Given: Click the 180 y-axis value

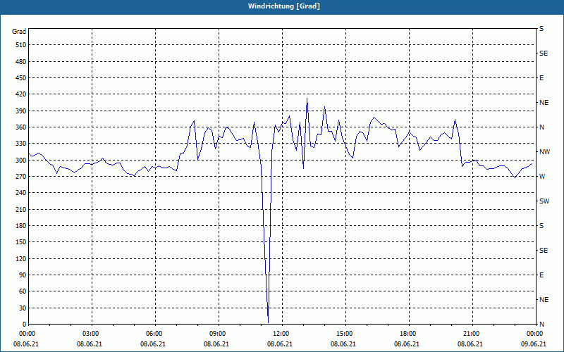Looking at the screenshot, I should [x=21, y=226].
